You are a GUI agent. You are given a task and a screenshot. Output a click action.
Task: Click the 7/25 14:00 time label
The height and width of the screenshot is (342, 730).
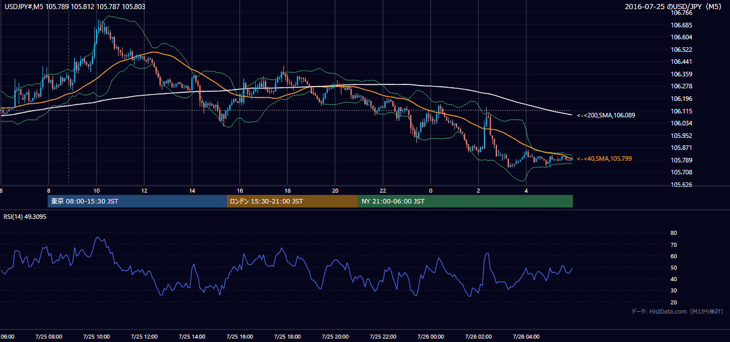point(192,336)
